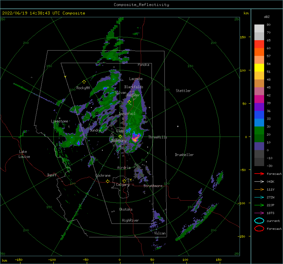Click the Olds town label
The width and height of the screenshot is (283, 264).
pyautogui.click(x=120, y=131)
